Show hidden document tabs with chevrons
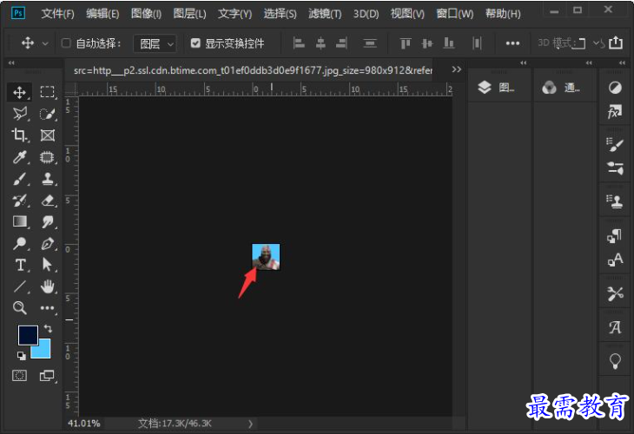 (457, 69)
